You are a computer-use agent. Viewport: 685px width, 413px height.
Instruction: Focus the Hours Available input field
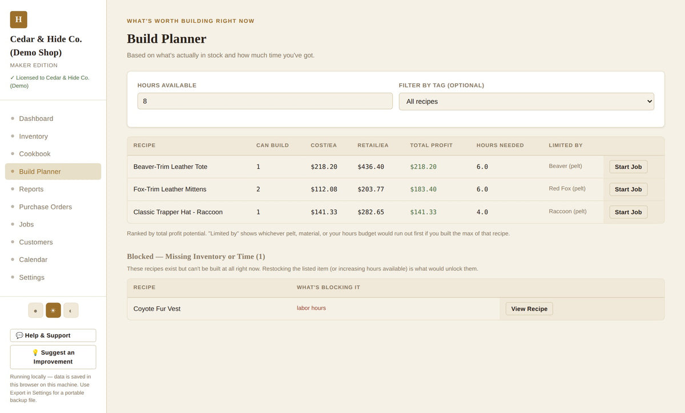[265, 101]
